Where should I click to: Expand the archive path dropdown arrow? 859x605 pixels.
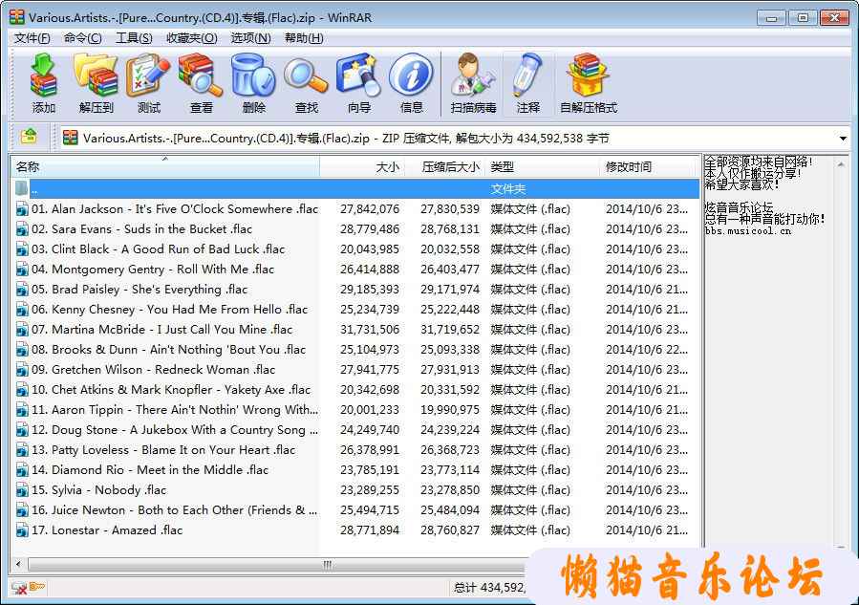click(x=843, y=138)
